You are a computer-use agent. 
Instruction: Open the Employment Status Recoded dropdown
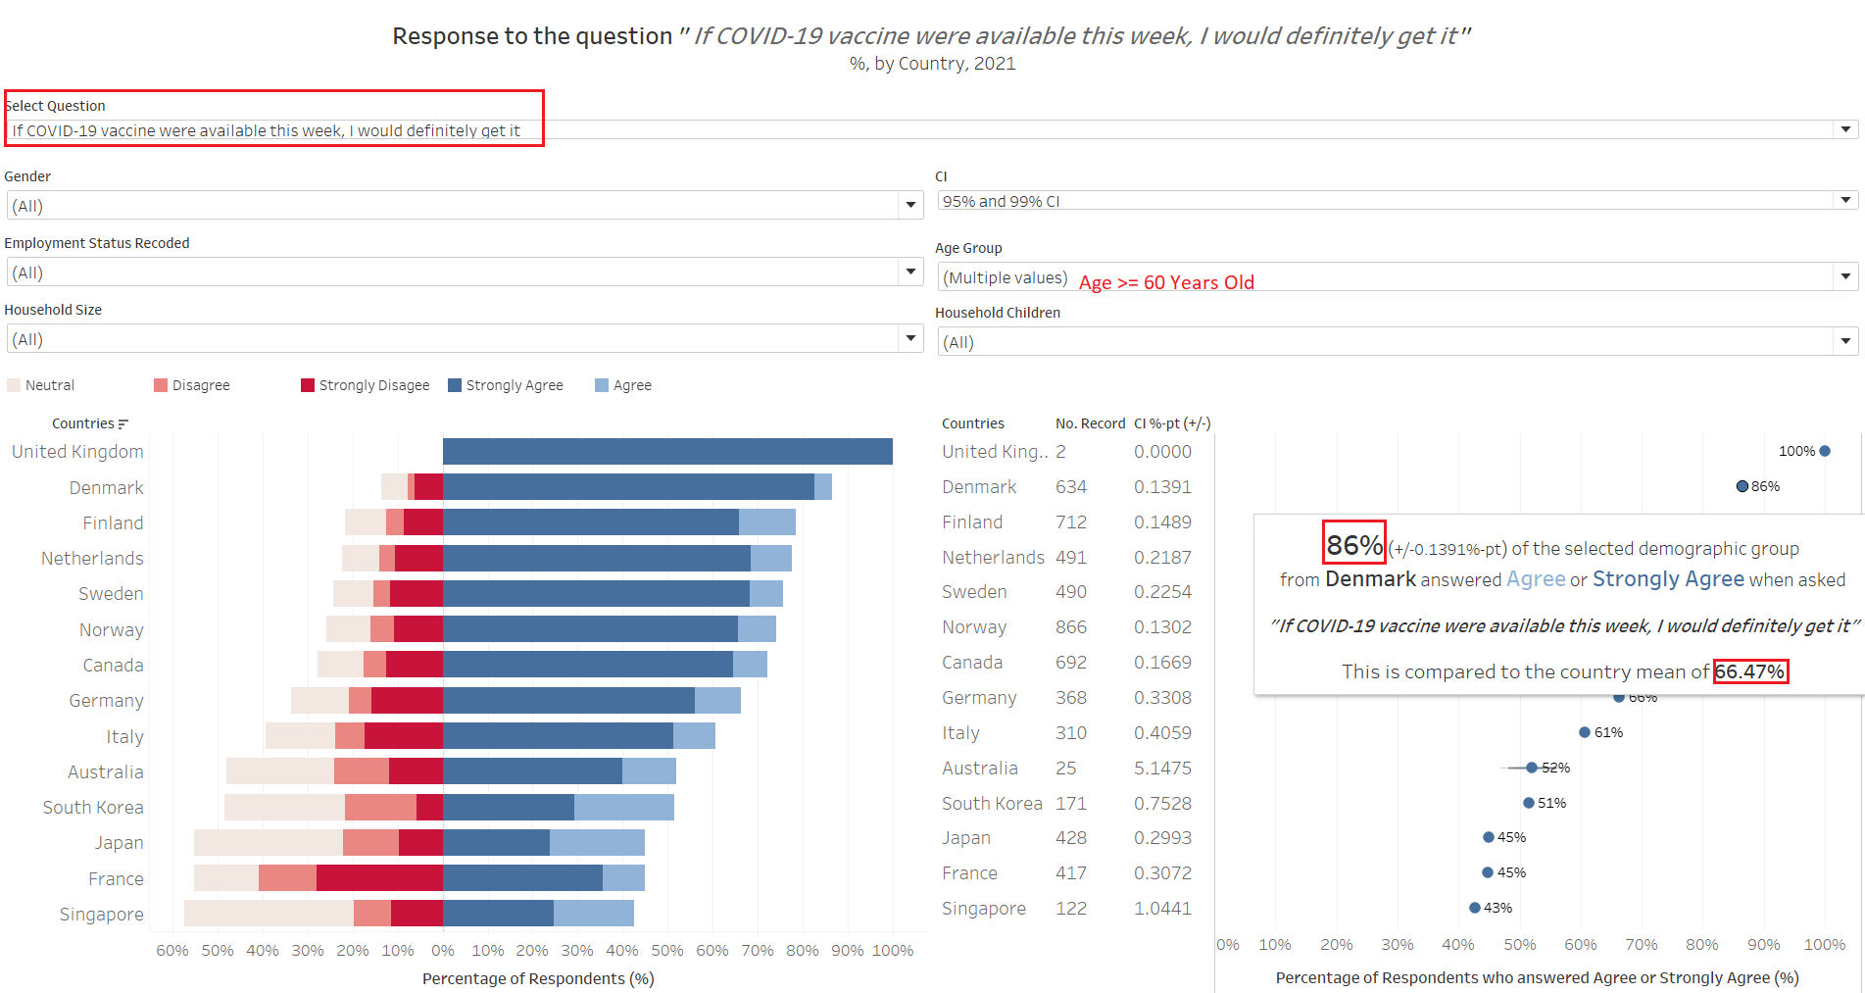(910, 272)
